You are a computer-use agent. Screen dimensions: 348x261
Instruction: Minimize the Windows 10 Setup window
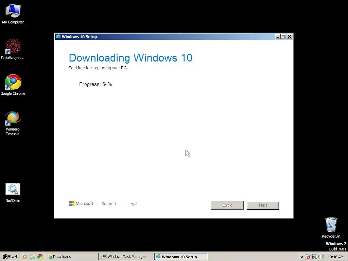[x=277, y=37]
